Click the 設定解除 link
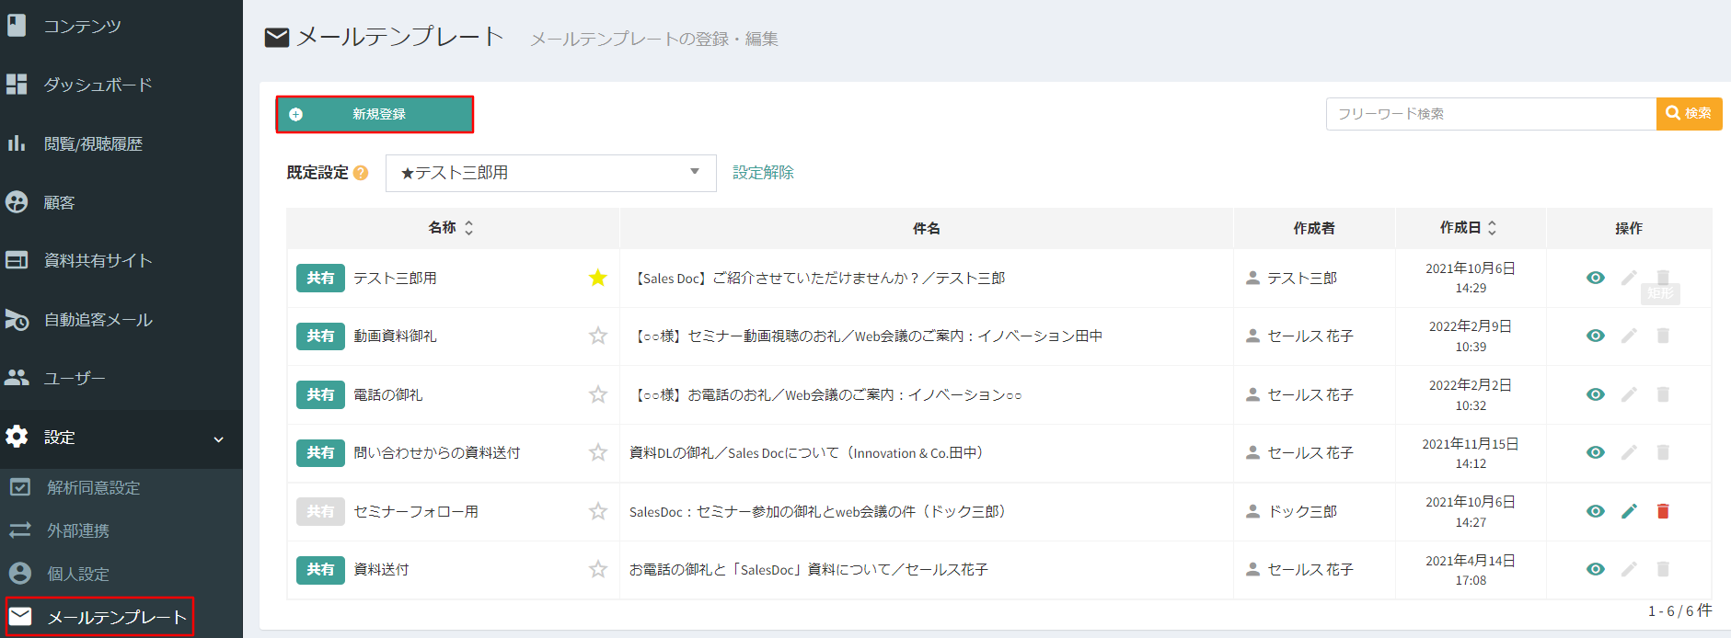Viewport: 1731px width, 638px height. pyautogui.click(x=763, y=173)
